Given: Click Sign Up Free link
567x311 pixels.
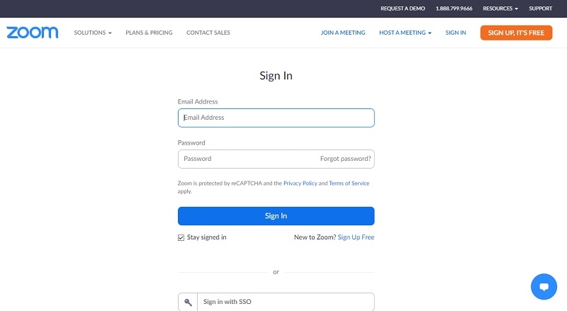Looking at the screenshot, I should click(356, 237).
